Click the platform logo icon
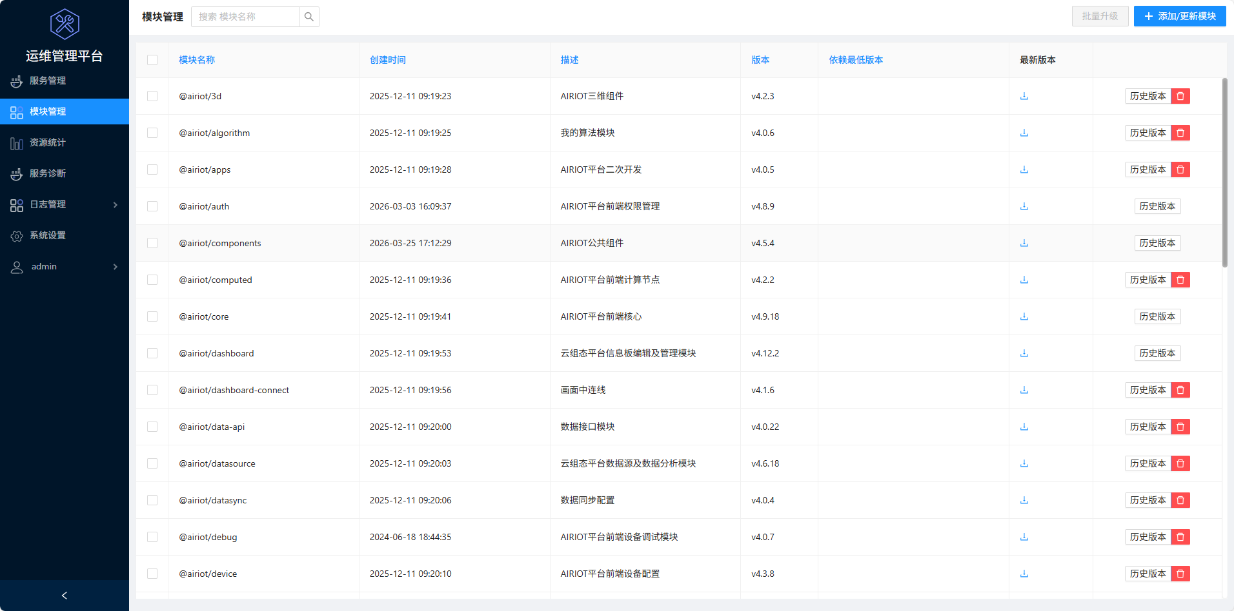 pyautogui.click(x=64, y=24)
